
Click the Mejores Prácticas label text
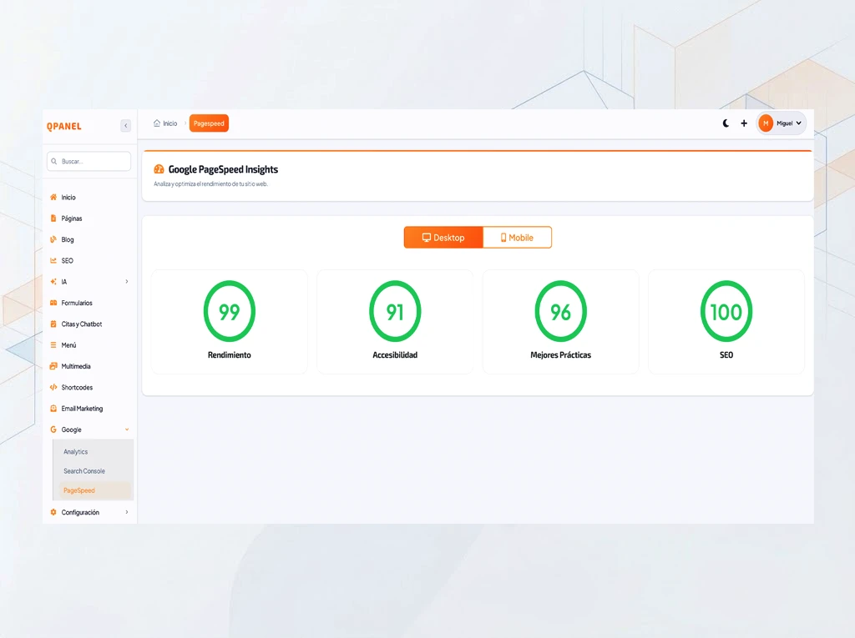coord(560,355)
